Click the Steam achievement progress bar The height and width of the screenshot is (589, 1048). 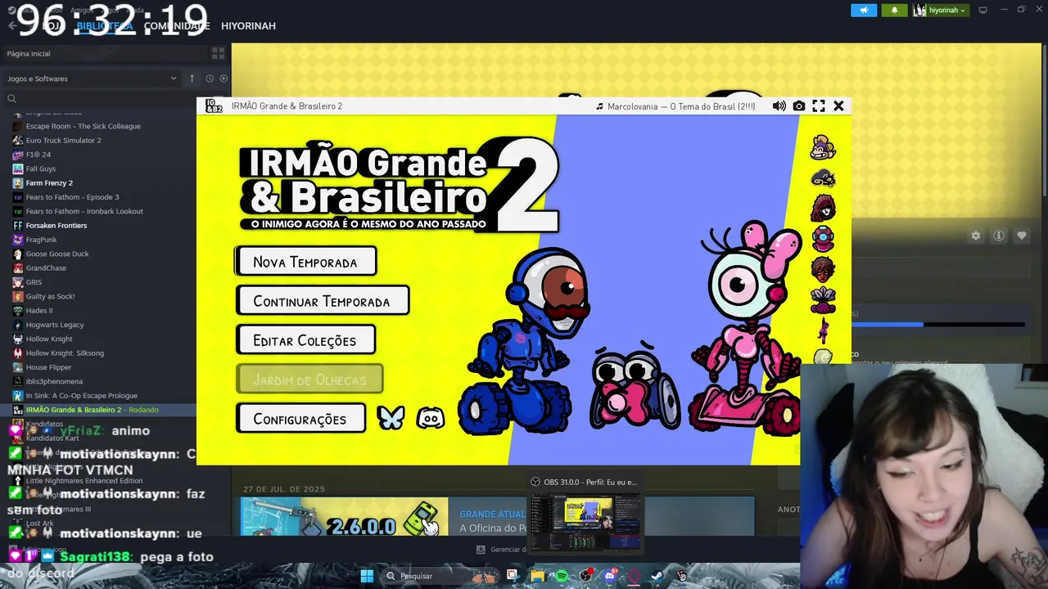938,325
